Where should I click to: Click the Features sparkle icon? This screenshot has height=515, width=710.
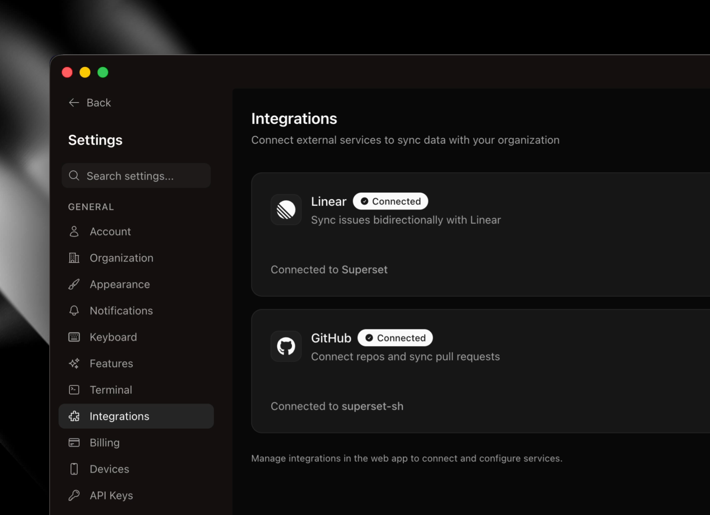74,364
